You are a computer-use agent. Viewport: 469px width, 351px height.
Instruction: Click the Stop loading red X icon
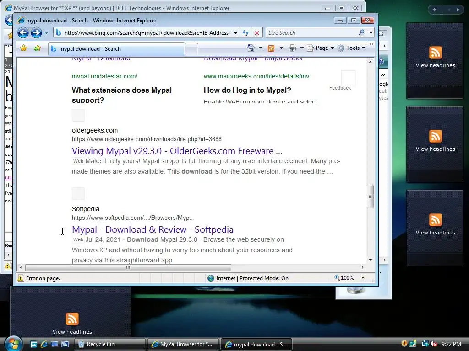(256, 33)
